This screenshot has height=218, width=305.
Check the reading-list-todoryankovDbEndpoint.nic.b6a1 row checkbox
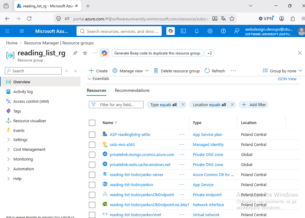(x=92, y=205)
